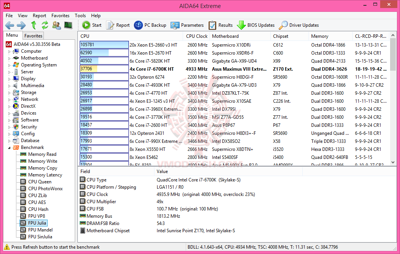400x254 pixels.
Task: Open the Favorites menu
Action: click(x=60, y=16)
